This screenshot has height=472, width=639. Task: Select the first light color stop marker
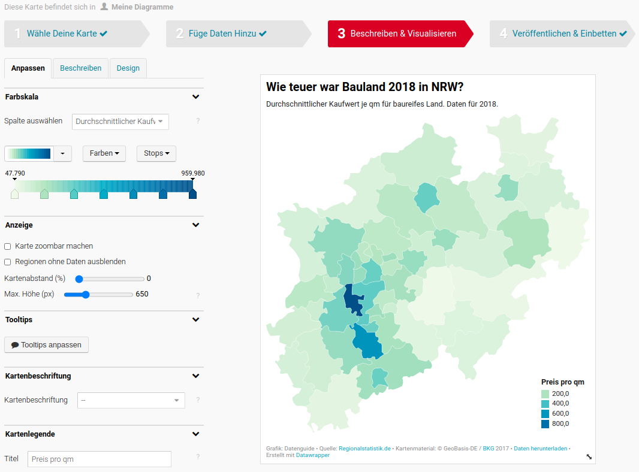(14, 193)
